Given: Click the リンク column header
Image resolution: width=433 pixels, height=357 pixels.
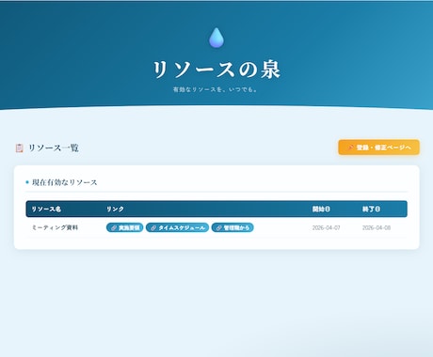Looking at the screenshot, I should coord(115,209).
